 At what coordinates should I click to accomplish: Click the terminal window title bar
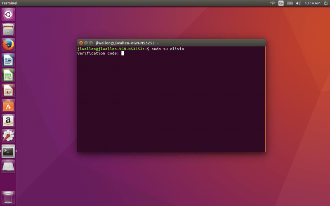(x=186, y=42)
